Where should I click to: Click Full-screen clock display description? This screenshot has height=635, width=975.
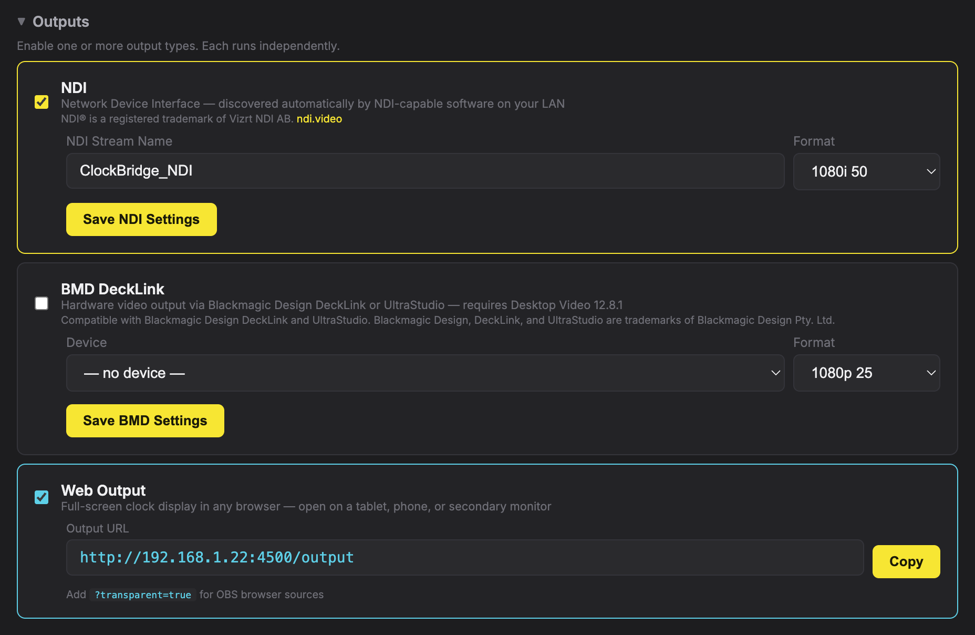pyautogui.click(x=306, y=506)
